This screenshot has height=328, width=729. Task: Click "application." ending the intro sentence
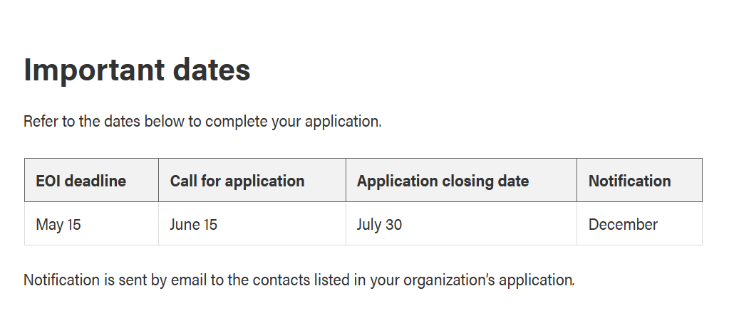(x=343, y=121)
